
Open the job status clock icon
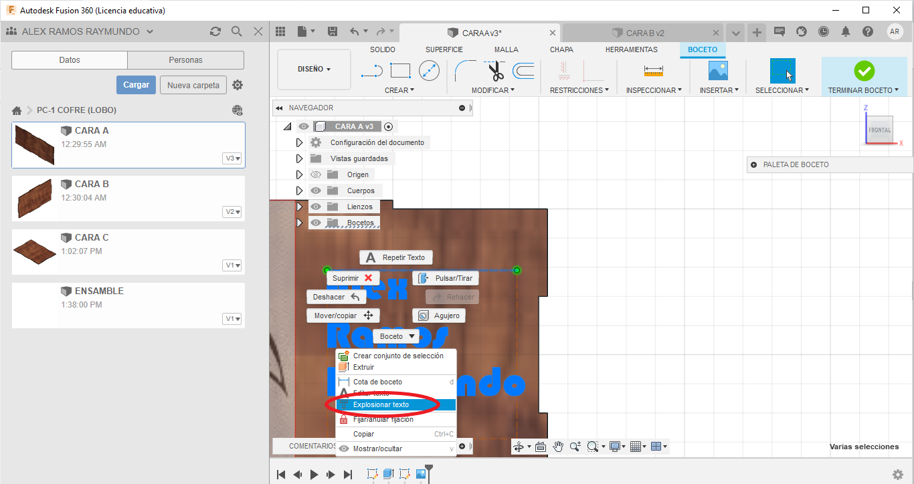click(x=824, y=31)
